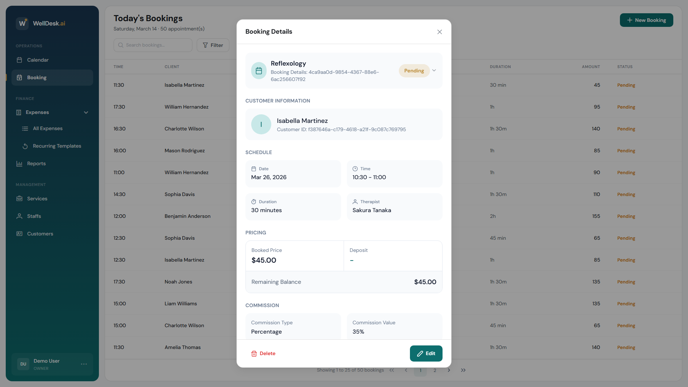Click the Recurring Templates clock icon
Image resolution: width=688 pixels, height=387 pixels.
pos(25,146)
